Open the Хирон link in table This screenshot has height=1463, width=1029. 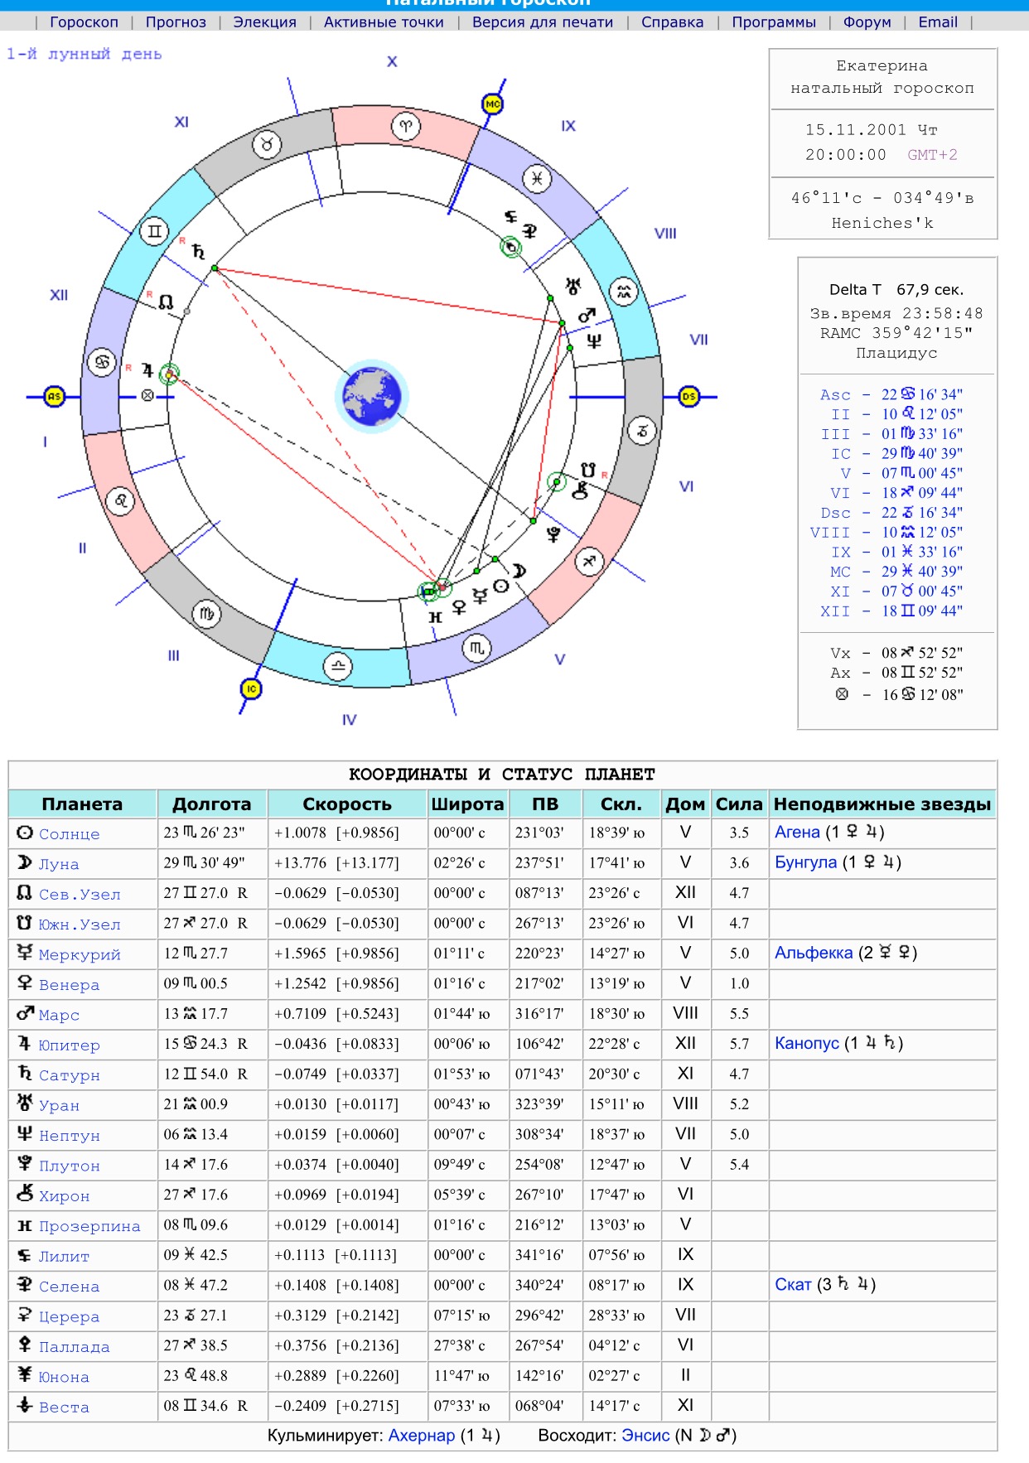pyautogui.click(x=64, y=1196)
